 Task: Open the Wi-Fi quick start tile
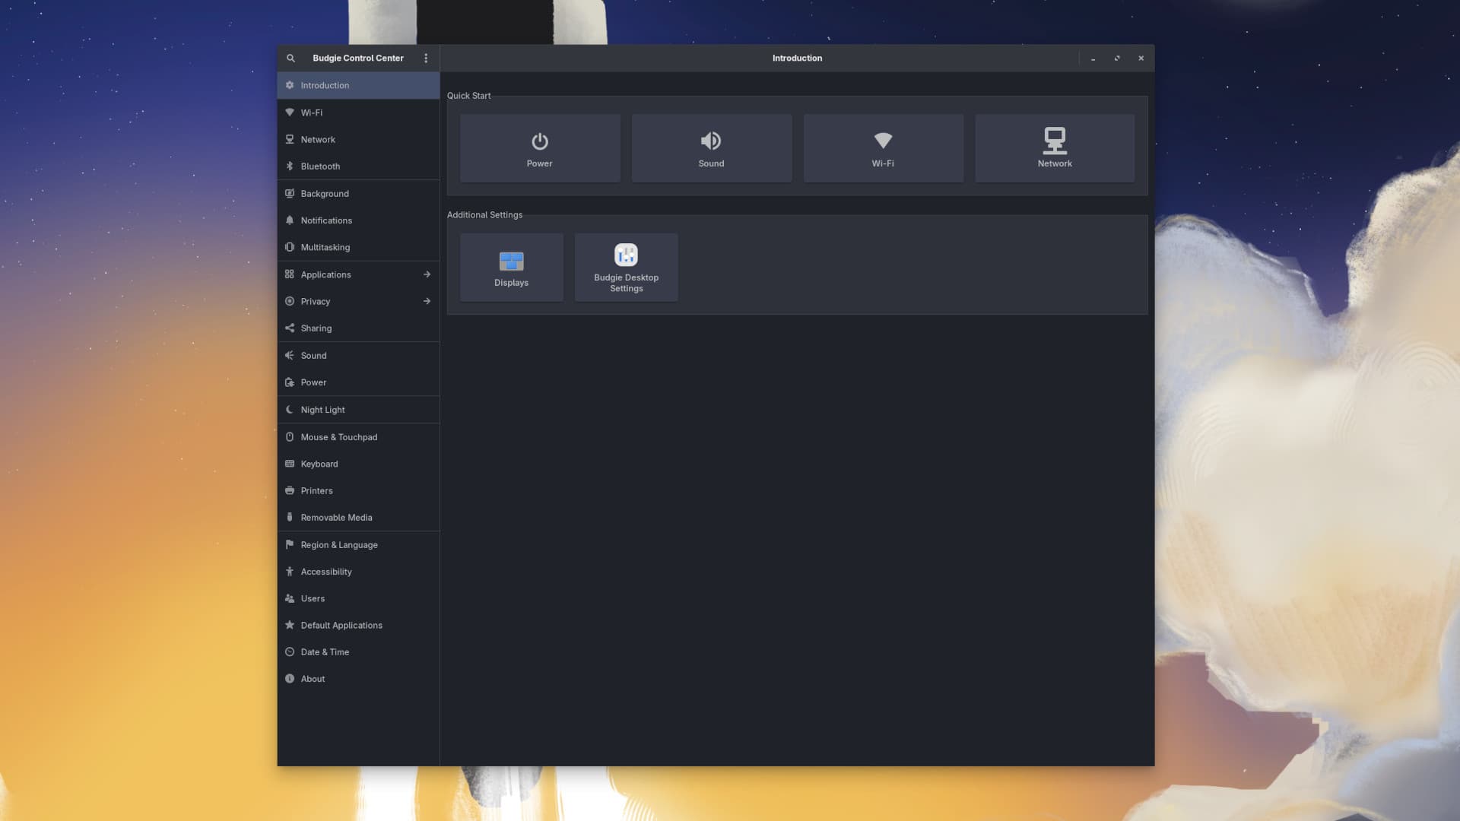tap(883, 147)
